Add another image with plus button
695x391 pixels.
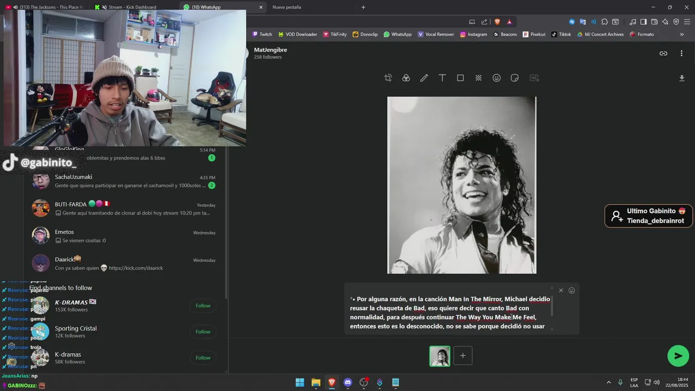click(463, 356)
